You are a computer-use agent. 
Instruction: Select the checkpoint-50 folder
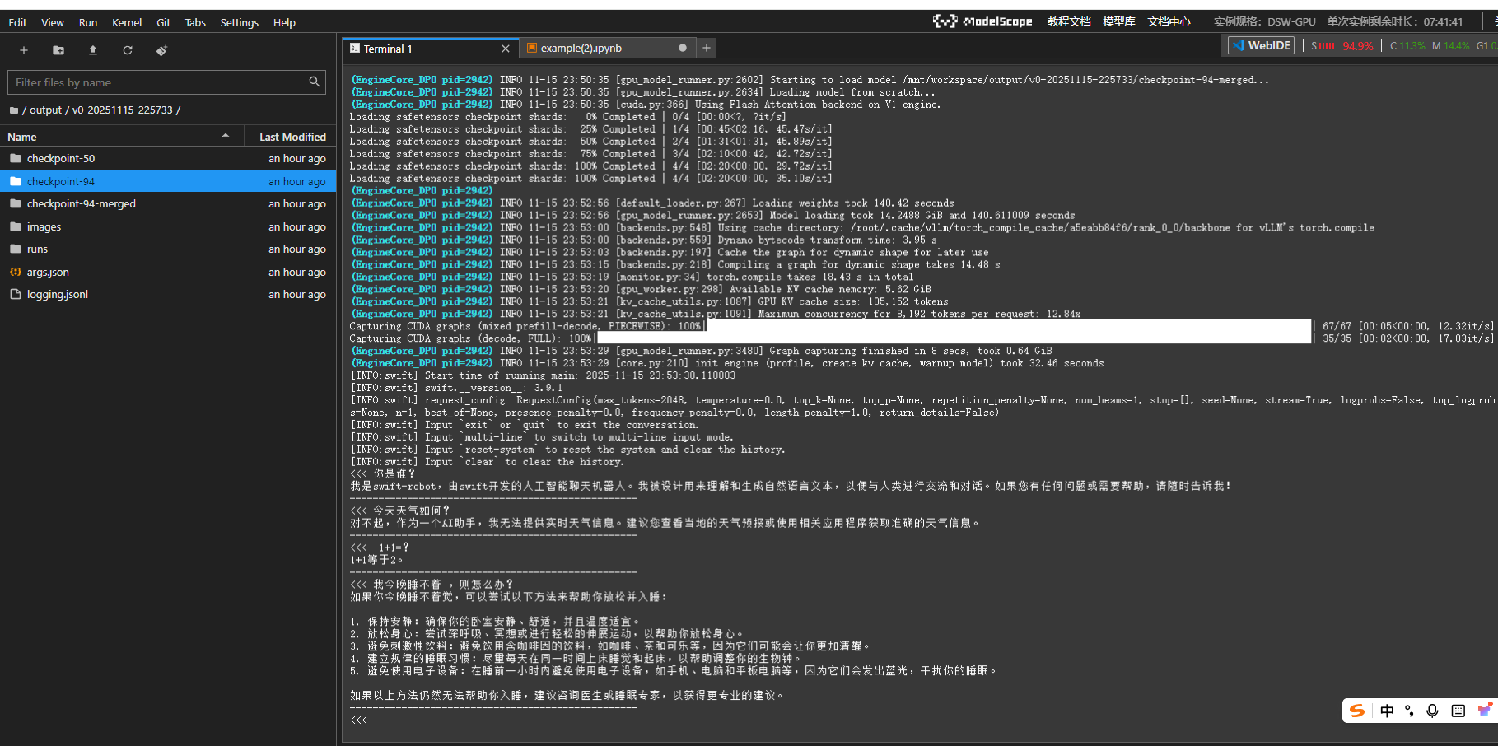tap(168, 158)
